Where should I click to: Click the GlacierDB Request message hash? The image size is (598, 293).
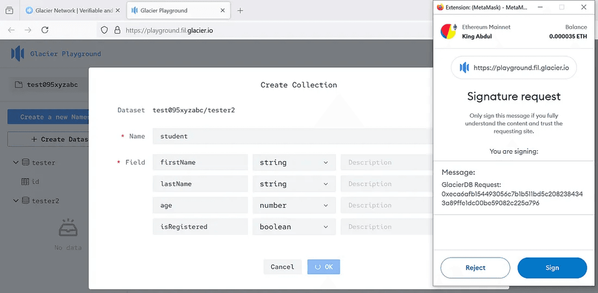[512, 198]
